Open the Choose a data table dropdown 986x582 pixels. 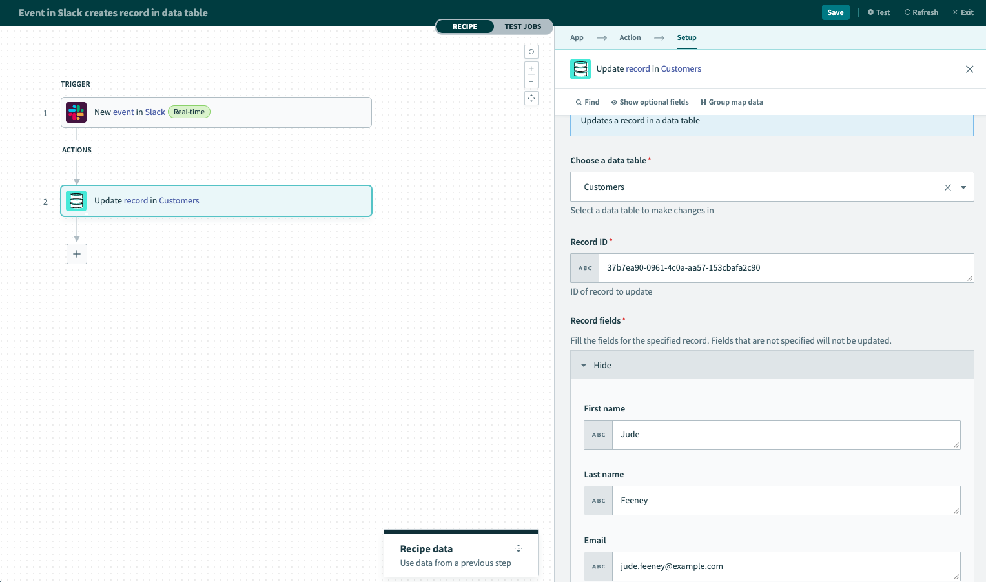[x=963, y=187]
